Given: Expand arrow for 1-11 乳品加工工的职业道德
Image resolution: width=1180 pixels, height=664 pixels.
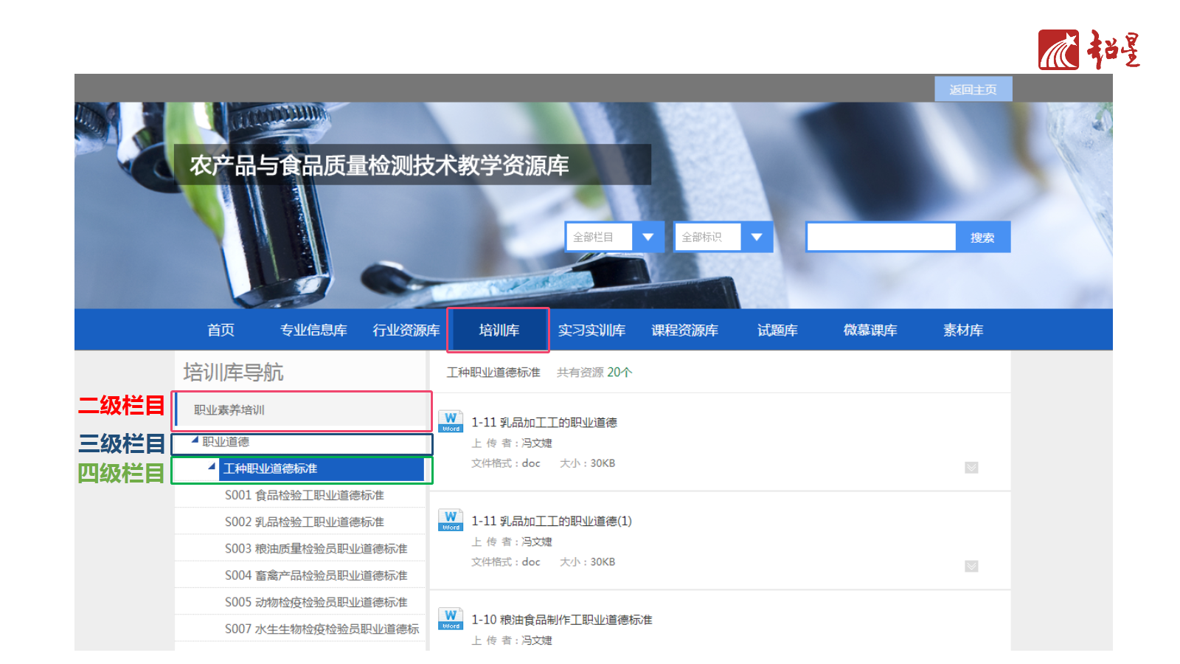Looking at the screenshot, I should tap(971, 467).
